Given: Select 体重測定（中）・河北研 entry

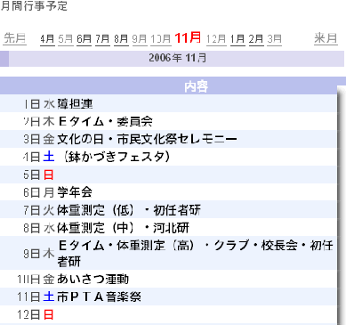Looking at the screenshot, I should [x=123, y=228].
